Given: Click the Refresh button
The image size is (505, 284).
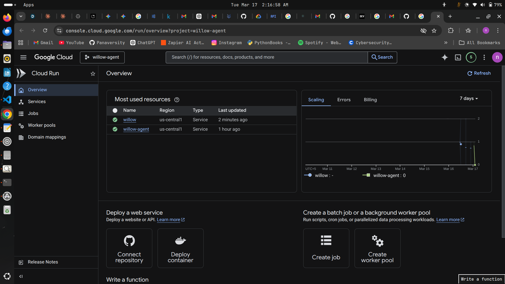Looking at the screenshot, I should click(x=479, y=73).
